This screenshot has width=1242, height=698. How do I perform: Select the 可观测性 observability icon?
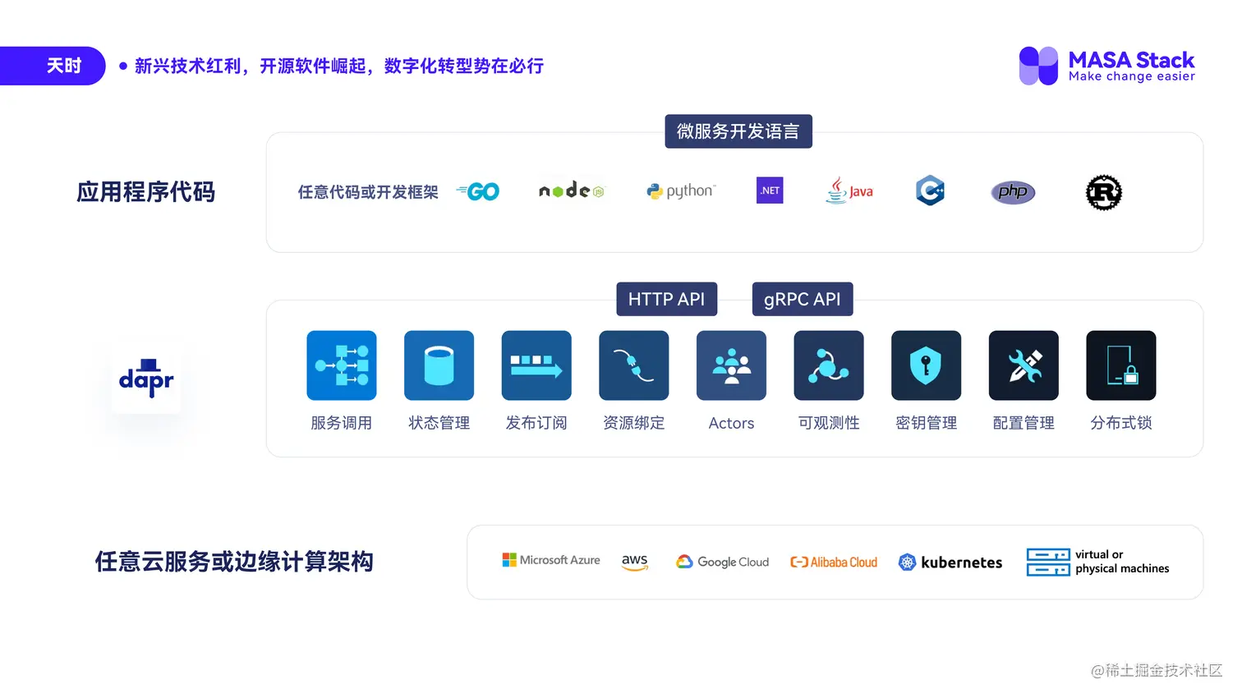[829, 365]
